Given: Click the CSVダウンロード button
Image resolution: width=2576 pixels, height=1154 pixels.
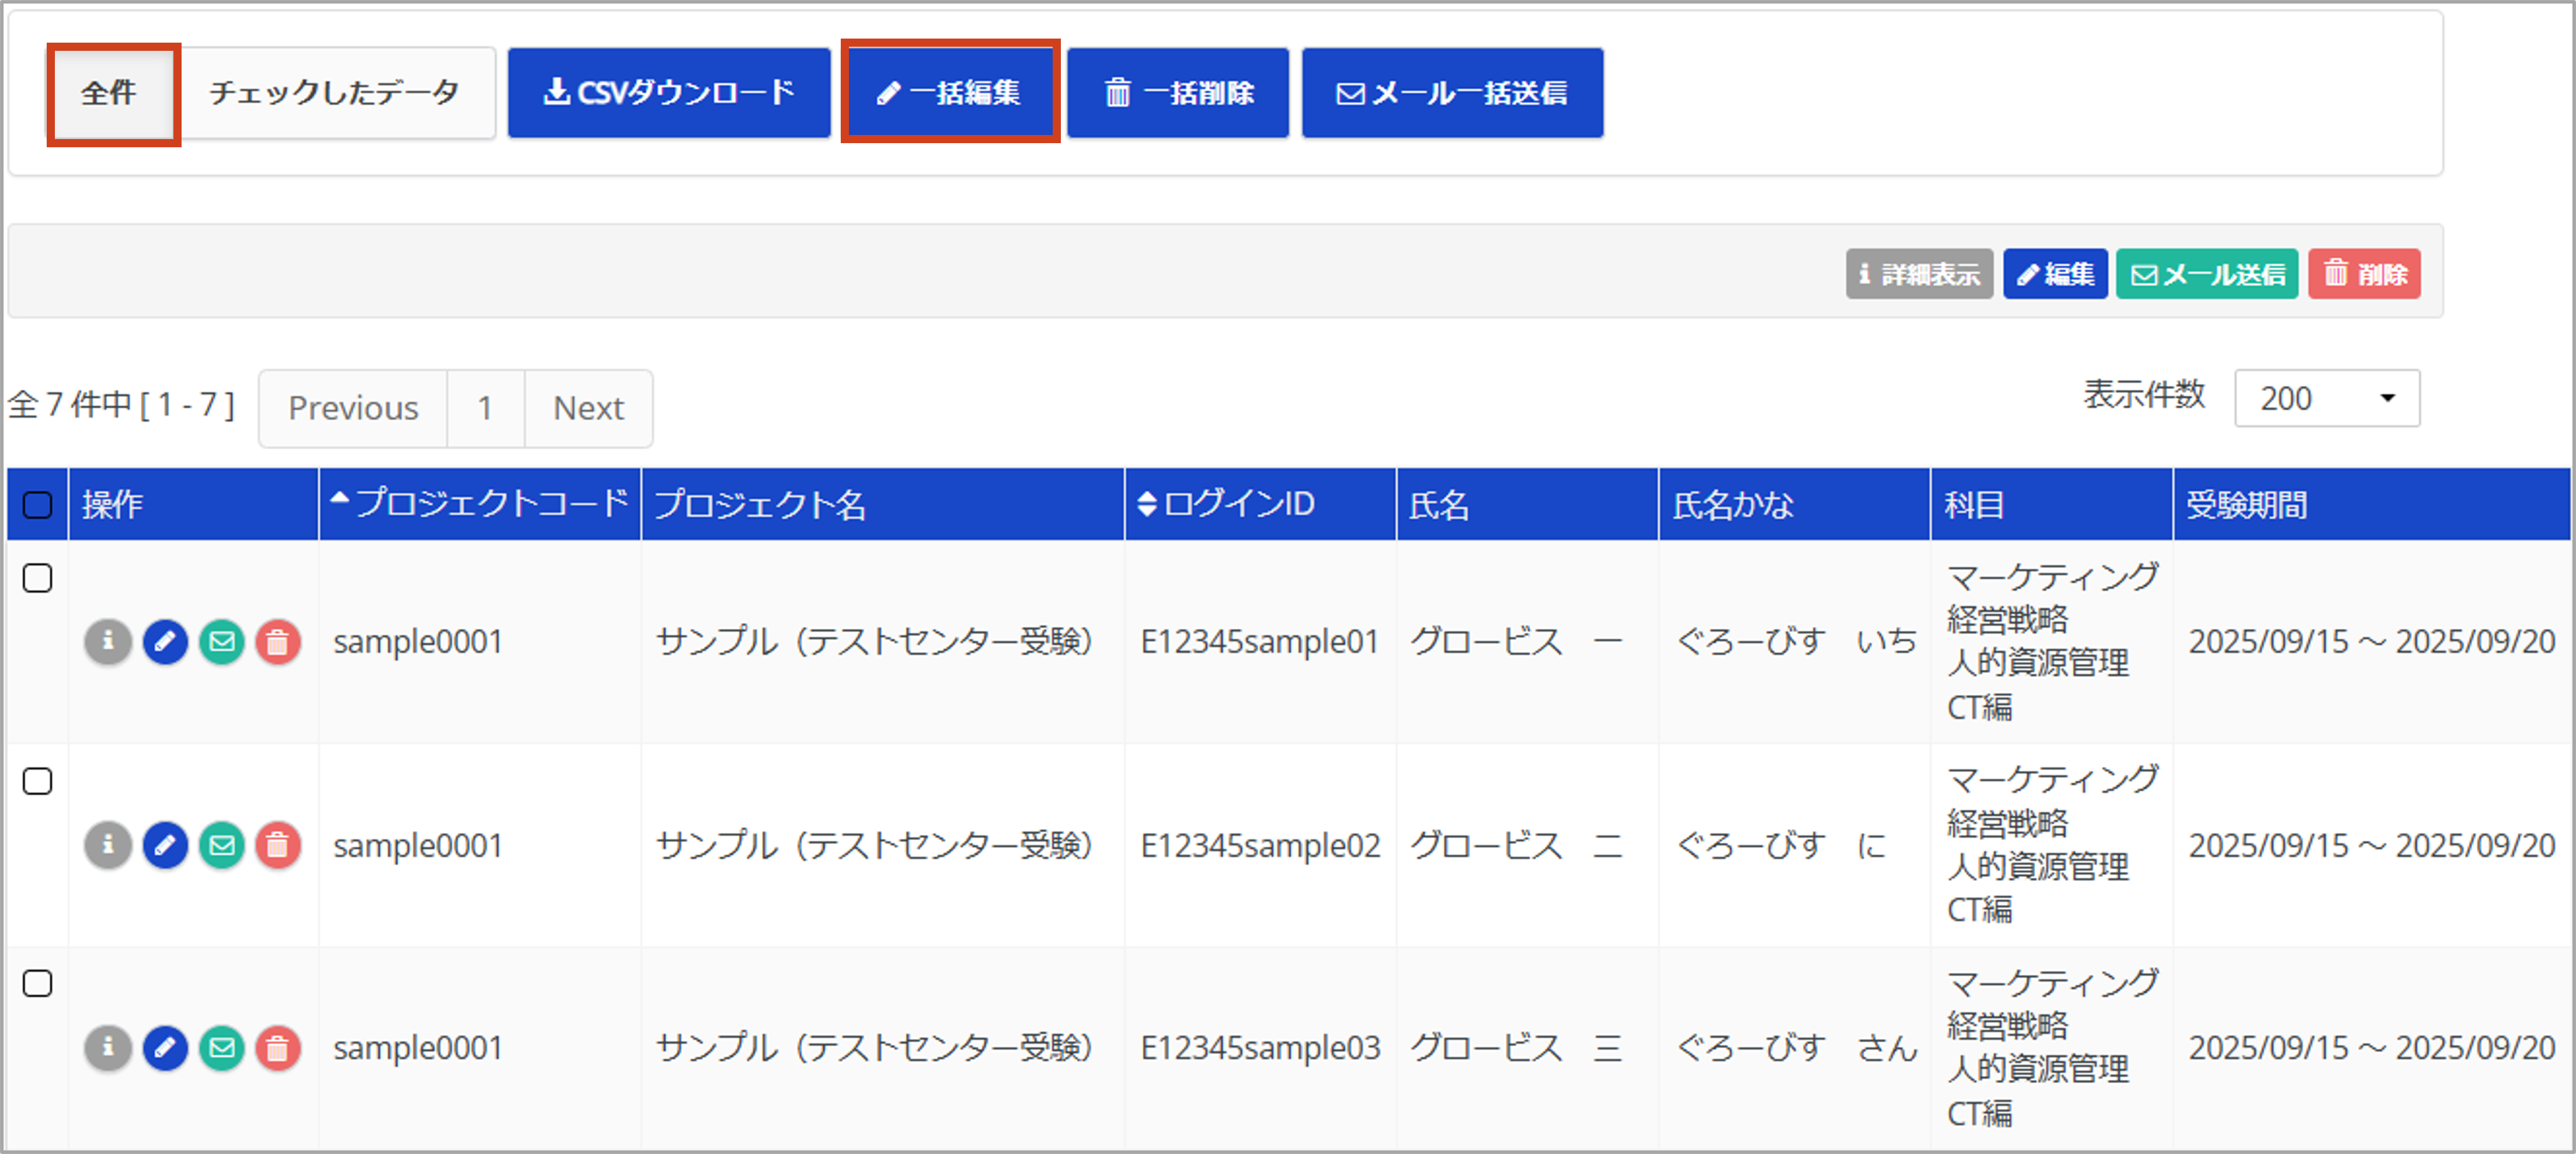Looking at the screenshot, I should [x=669, y=93].
